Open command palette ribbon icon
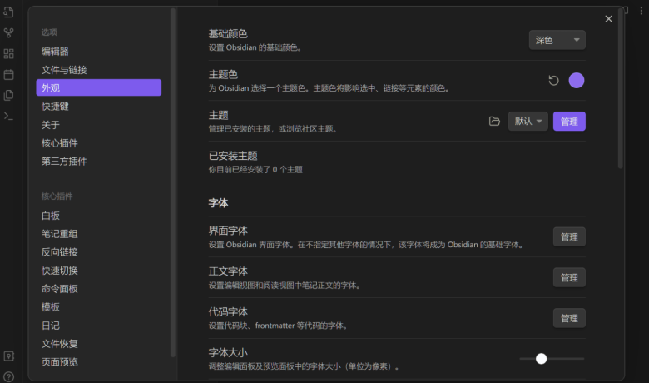Image resolution: width=649 pixels, height=383 pixels. pos(8,117)
